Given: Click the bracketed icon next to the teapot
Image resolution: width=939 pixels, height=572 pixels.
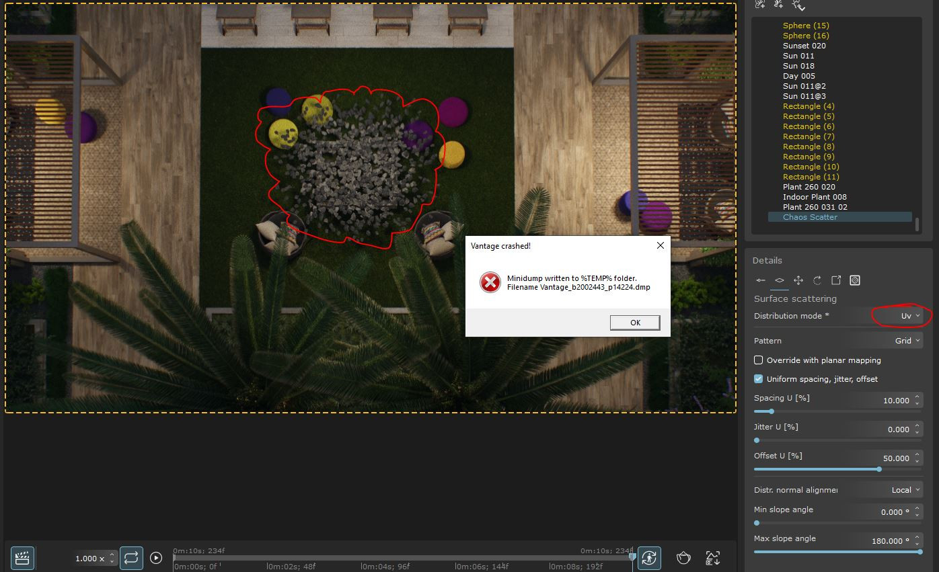Looking at the screenshot, I should coord(713,558).
